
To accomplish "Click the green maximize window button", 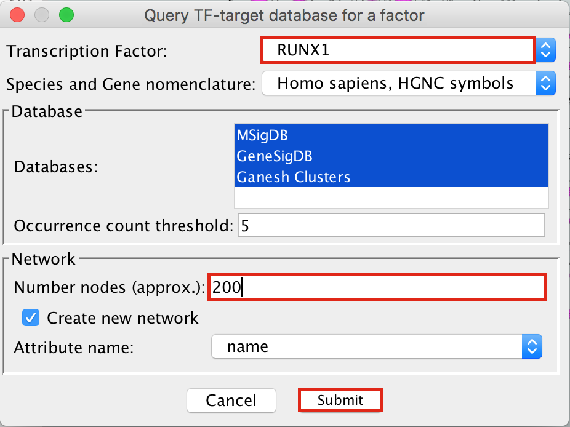I will 66,14.
